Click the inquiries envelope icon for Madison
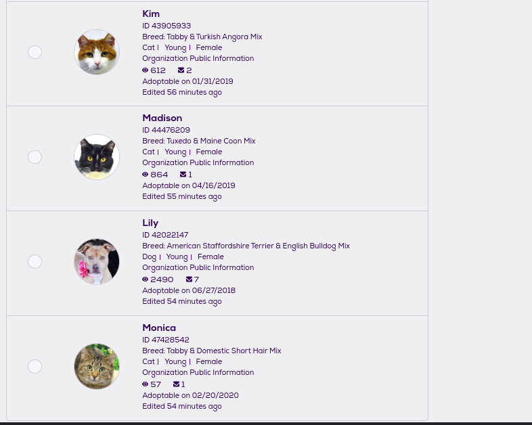The image size is (532, 425). (183, 175)
